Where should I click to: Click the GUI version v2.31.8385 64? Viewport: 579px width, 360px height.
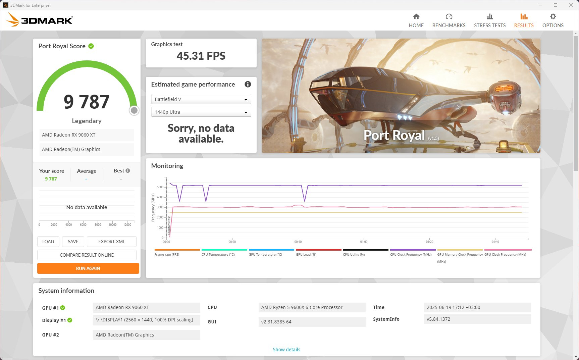312,322
